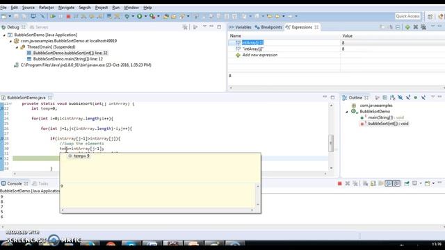The image size is (445, 250).
Task: Click Hide Static Members icon in Outline toolbar
Action: click(408, 97)
